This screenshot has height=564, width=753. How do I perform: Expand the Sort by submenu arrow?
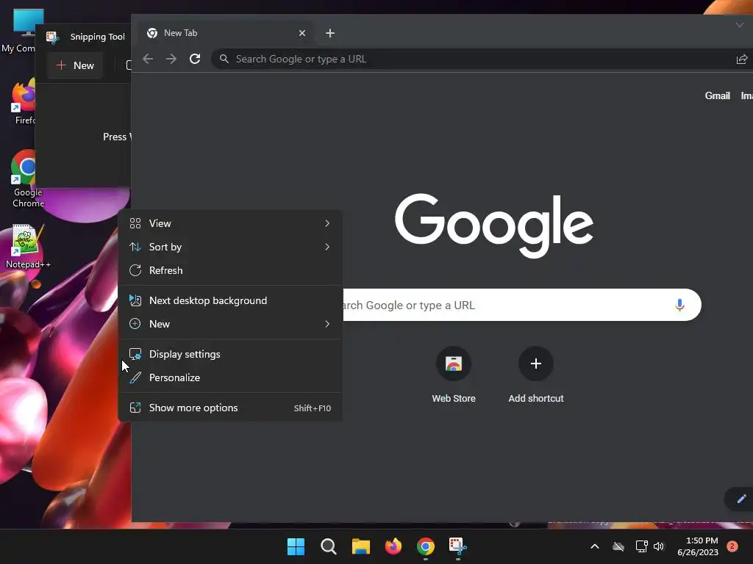(x=327, y=247)
